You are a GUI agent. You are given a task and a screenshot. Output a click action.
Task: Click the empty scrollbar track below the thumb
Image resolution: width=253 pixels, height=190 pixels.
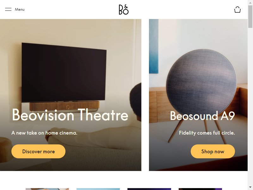coord(250,107)
